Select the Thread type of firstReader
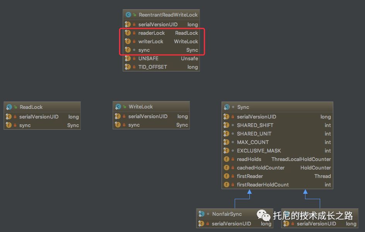Image resolution: width=365 pixels, height=232 pixels. pyautogui.click(x=322, y=176)
